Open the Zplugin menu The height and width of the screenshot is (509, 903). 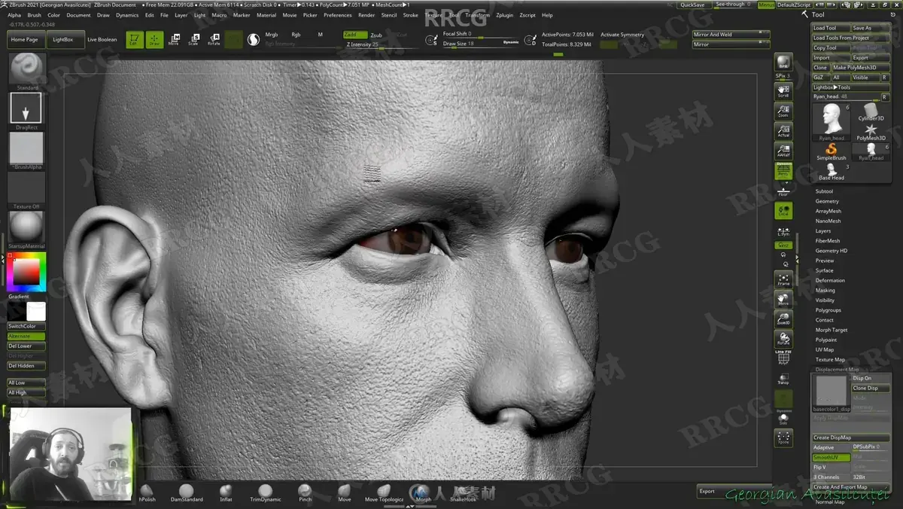[504, 15]
